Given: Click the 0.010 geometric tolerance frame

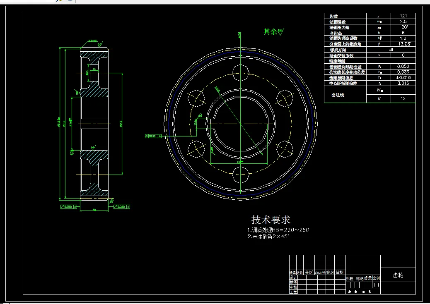Looking at the screenshot, I should [x=153, y=136].
